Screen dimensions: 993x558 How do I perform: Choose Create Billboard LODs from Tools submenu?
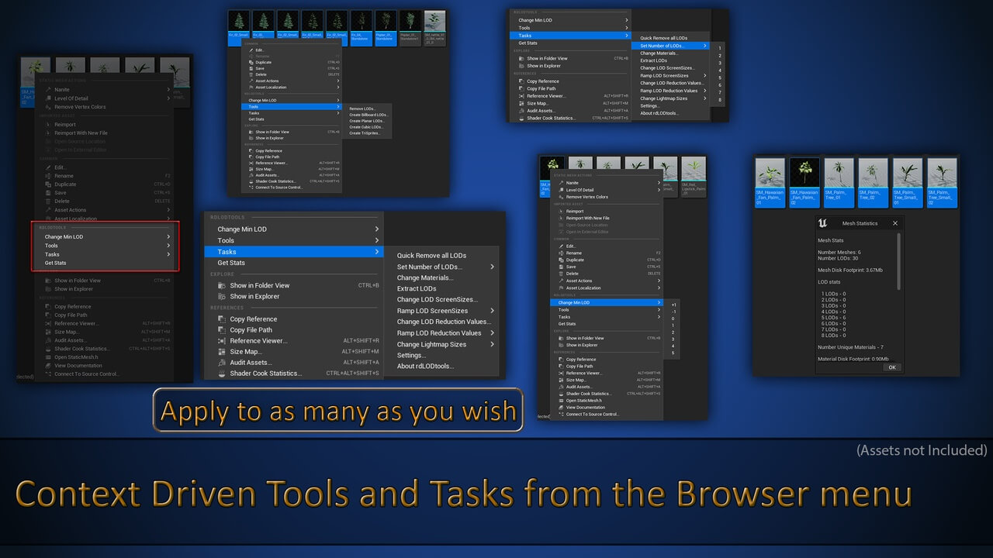tap(368, 115)
